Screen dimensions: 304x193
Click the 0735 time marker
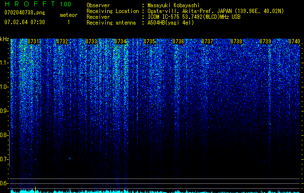[149, 41]
